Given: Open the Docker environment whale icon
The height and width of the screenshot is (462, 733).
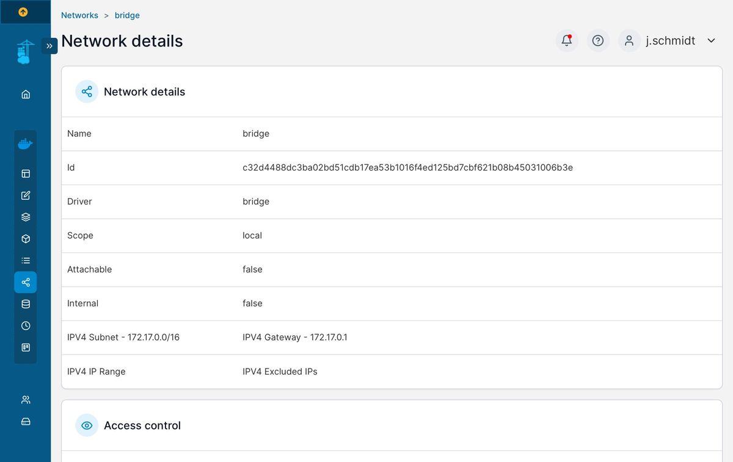Looking at the screenshot, I should [25, 144].
